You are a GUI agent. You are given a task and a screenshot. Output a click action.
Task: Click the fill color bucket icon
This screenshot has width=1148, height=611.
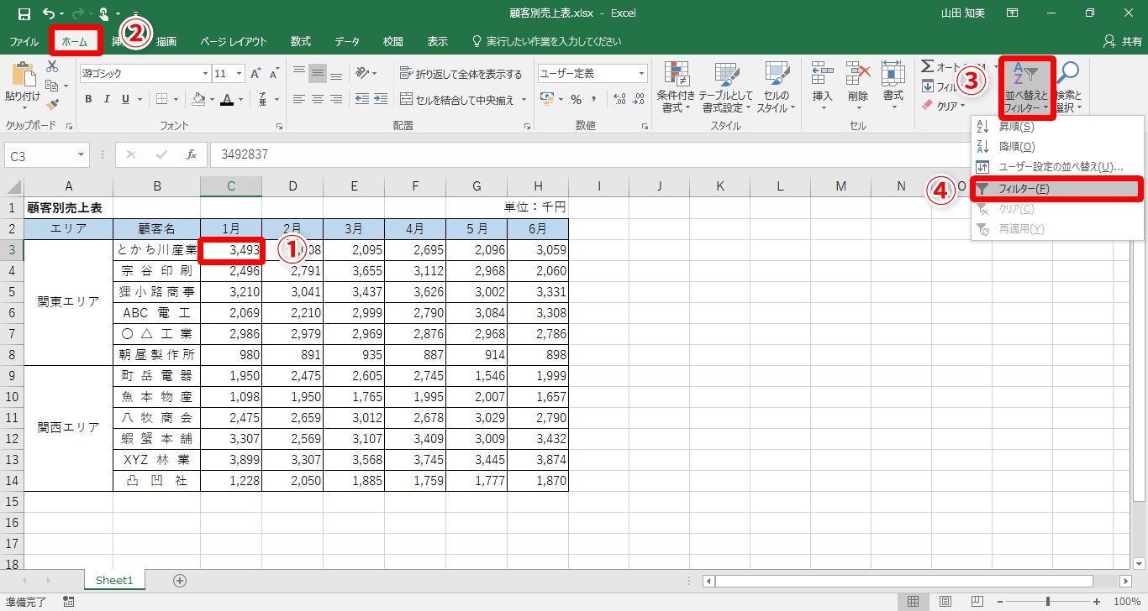click(x=198, y=99)
